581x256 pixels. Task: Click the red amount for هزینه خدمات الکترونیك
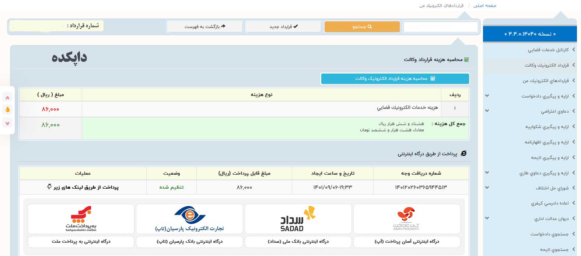(50, 109)
